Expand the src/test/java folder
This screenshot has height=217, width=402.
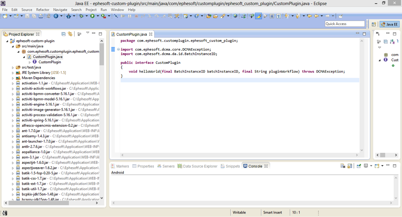point(12,68)
